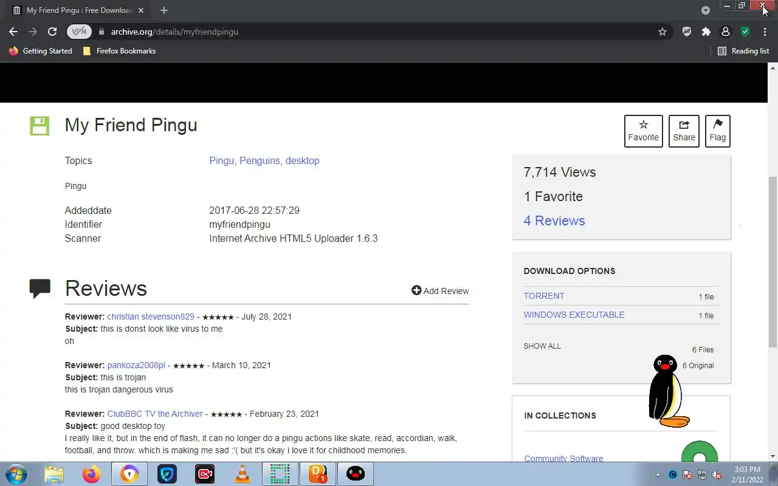Click the VPN badge in address bar
The width and height of the screenshot is (778, 486).
[x=79, y=32]
